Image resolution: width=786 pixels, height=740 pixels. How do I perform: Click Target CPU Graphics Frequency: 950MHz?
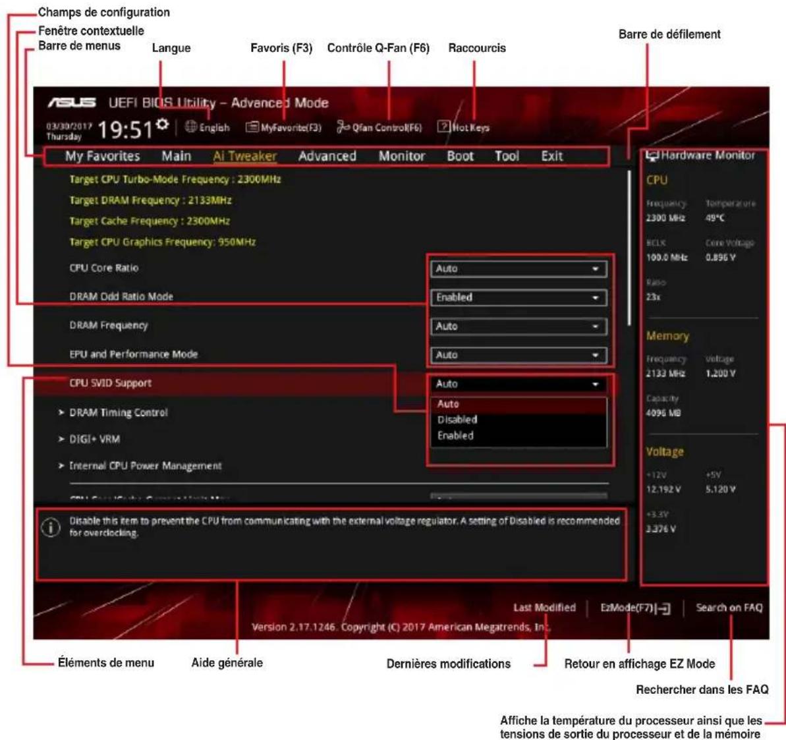[x=163, y=242]
